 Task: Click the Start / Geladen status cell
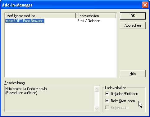89,21
